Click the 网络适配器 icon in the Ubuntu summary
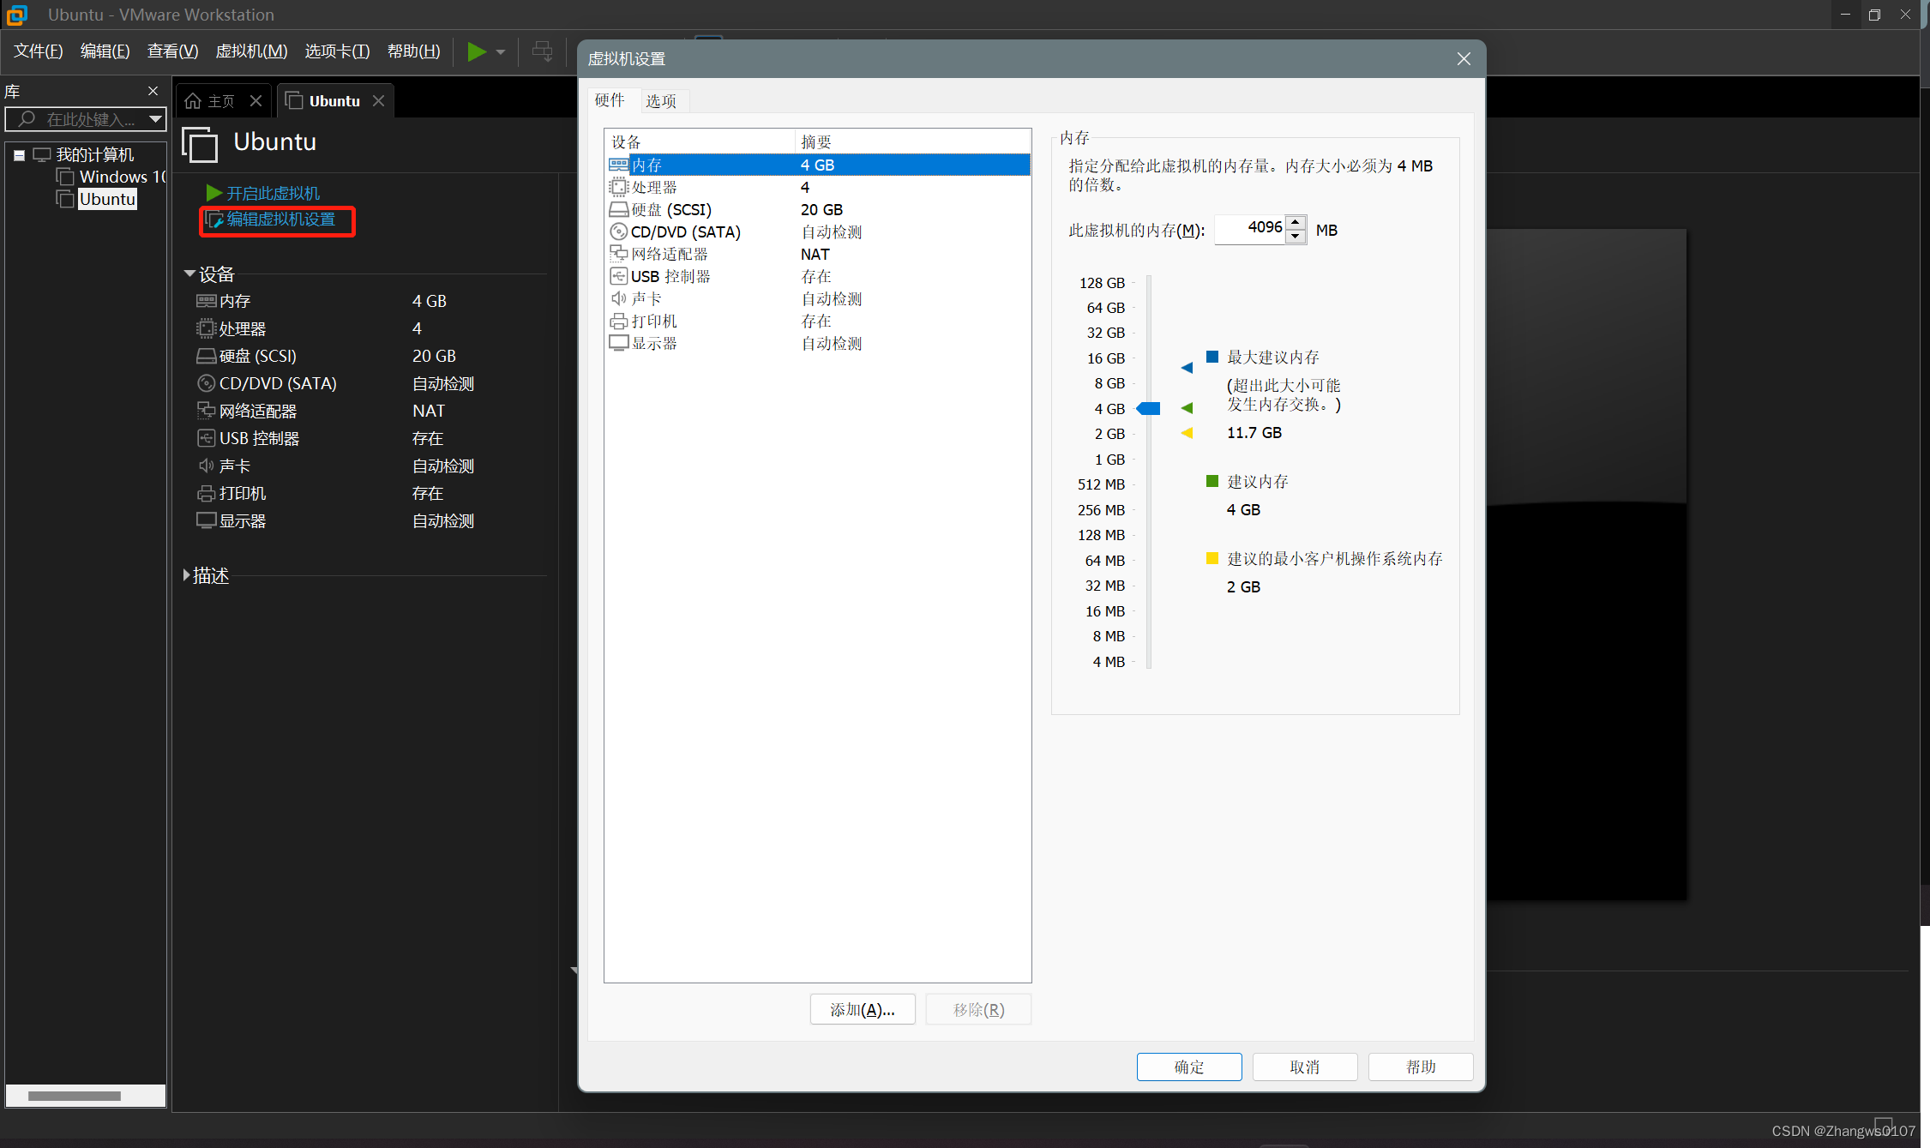The image size is (1930, 1148). click(x=206, y=411)
